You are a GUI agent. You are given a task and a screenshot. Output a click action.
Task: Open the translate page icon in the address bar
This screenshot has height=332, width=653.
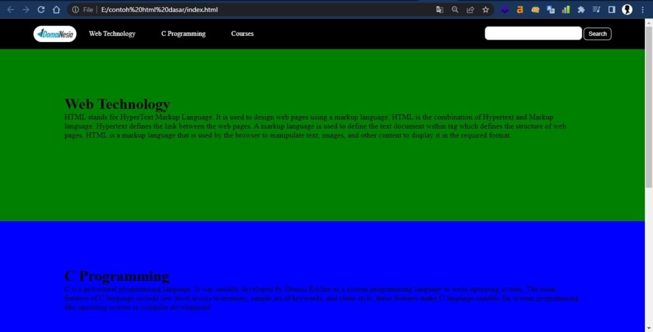point(439,10)
